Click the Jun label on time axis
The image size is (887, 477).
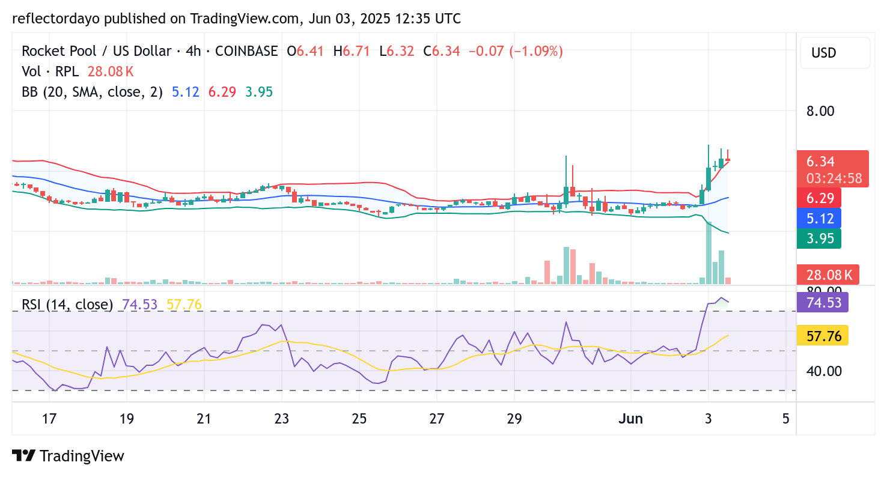pyautogui.click(x=631, y=418)
